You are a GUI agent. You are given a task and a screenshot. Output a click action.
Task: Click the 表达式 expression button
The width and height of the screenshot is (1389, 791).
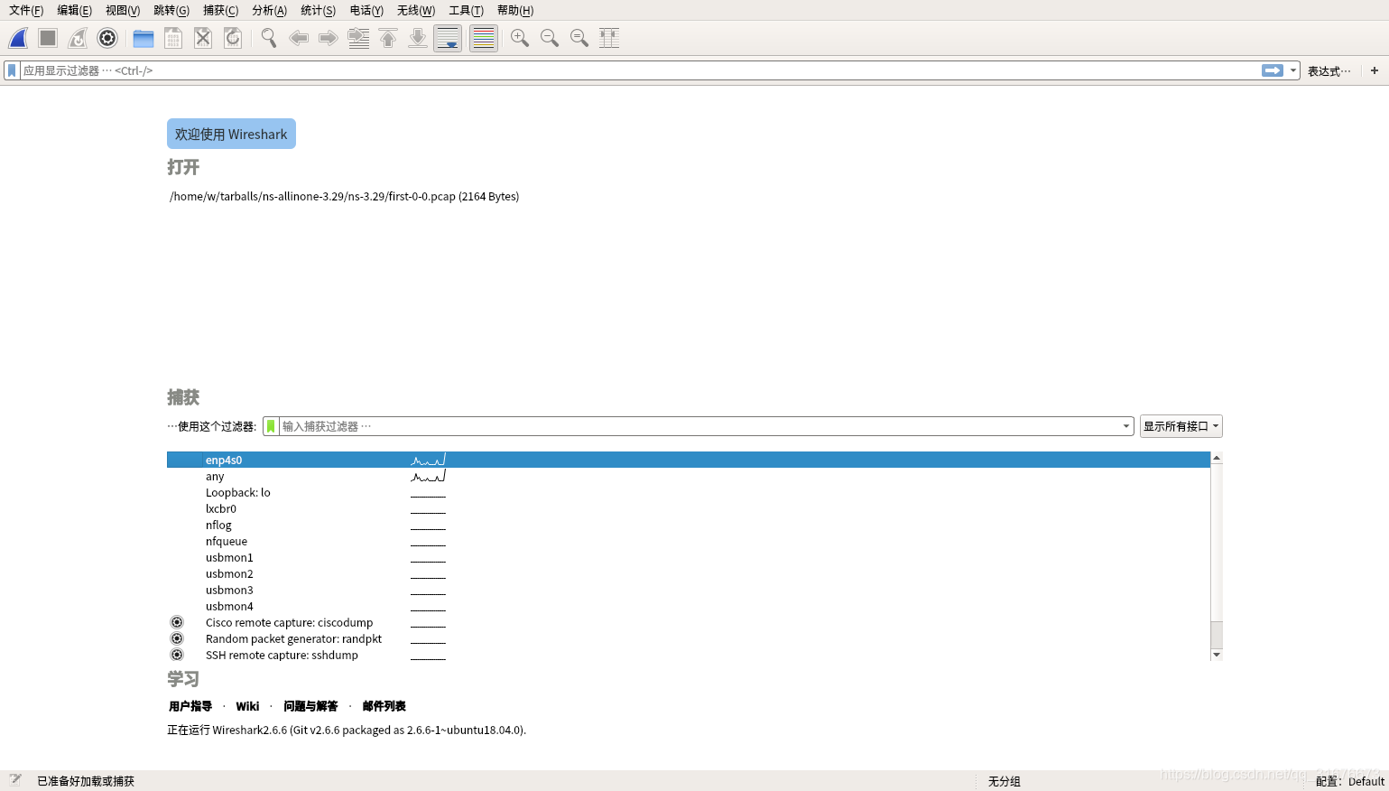coord(1329,70)
